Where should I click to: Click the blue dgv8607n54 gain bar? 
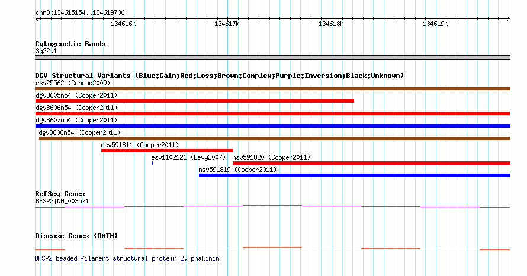pyautogui.click(x=272, y=126)
